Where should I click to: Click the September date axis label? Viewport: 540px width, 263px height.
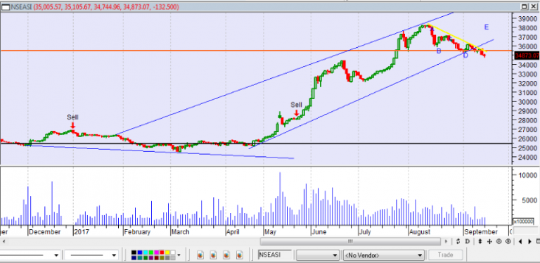tap(481, 232)
